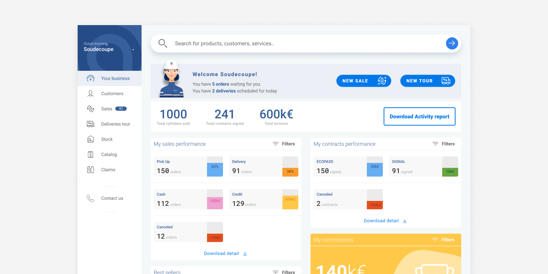Start a NEW SALE
This screenshot has width=548, height=274.
tap(364, 81)
